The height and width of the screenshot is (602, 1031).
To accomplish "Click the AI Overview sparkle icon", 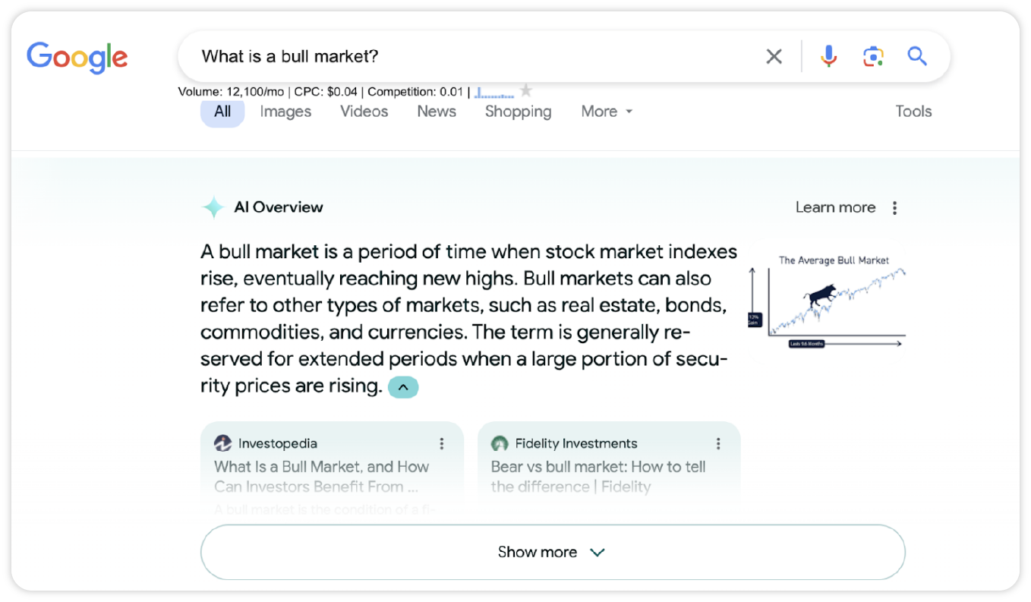I will click(x=213, y=207).
